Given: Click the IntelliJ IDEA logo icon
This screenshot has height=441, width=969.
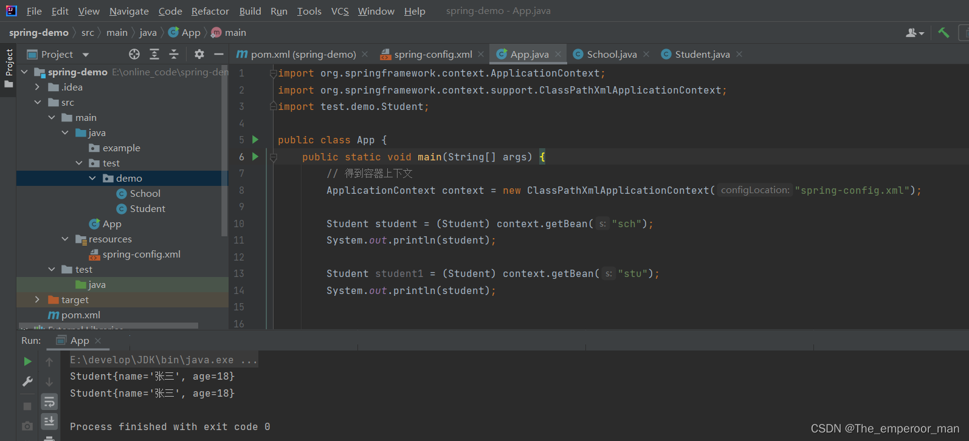Looking at the screenshot, I should 11,10.
